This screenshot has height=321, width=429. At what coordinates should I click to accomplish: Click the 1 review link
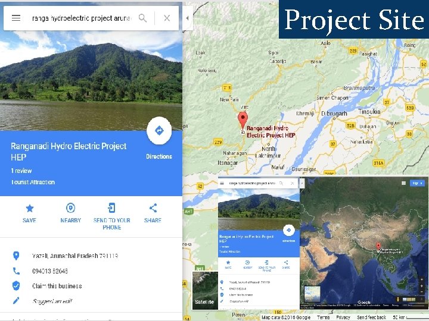pos(21,171)
